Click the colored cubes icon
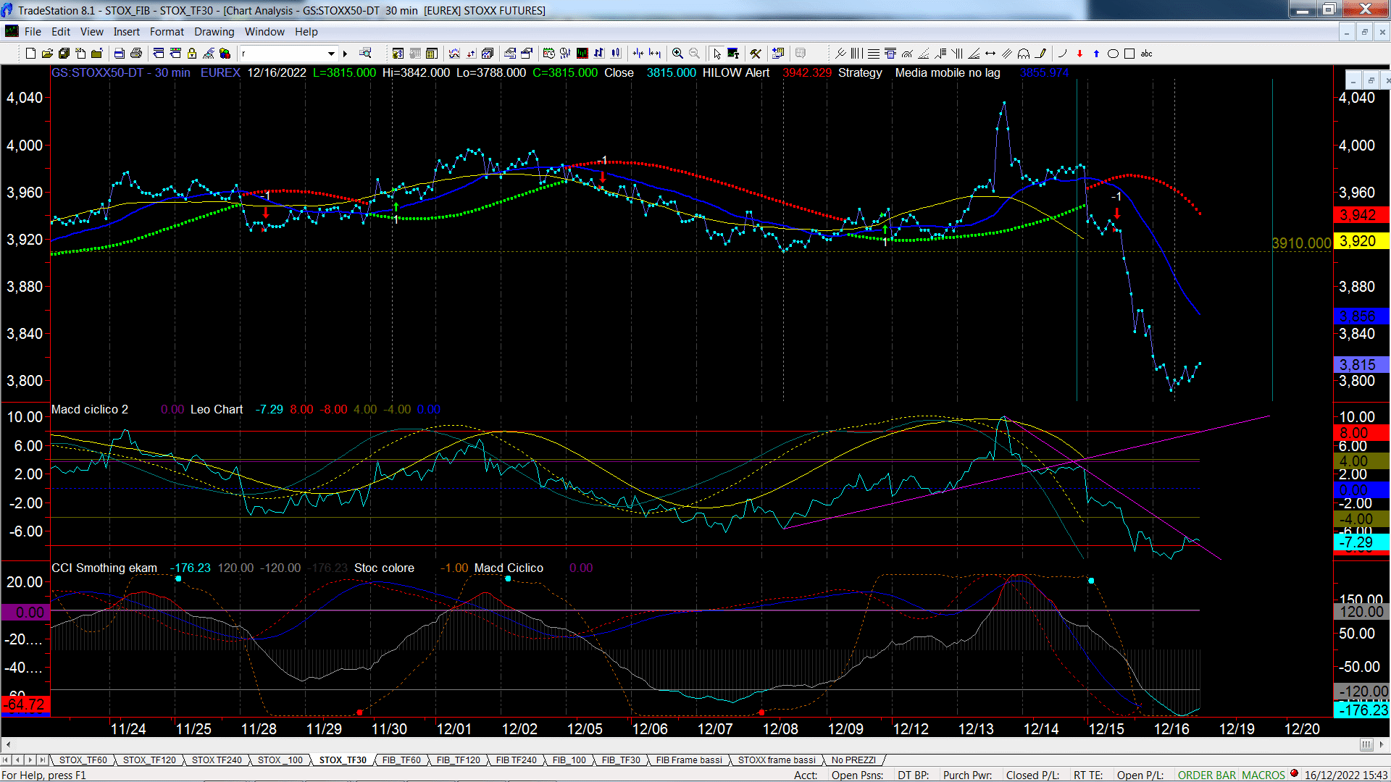The width and height of the screenshot is (1391, 782). click(225, 54)
